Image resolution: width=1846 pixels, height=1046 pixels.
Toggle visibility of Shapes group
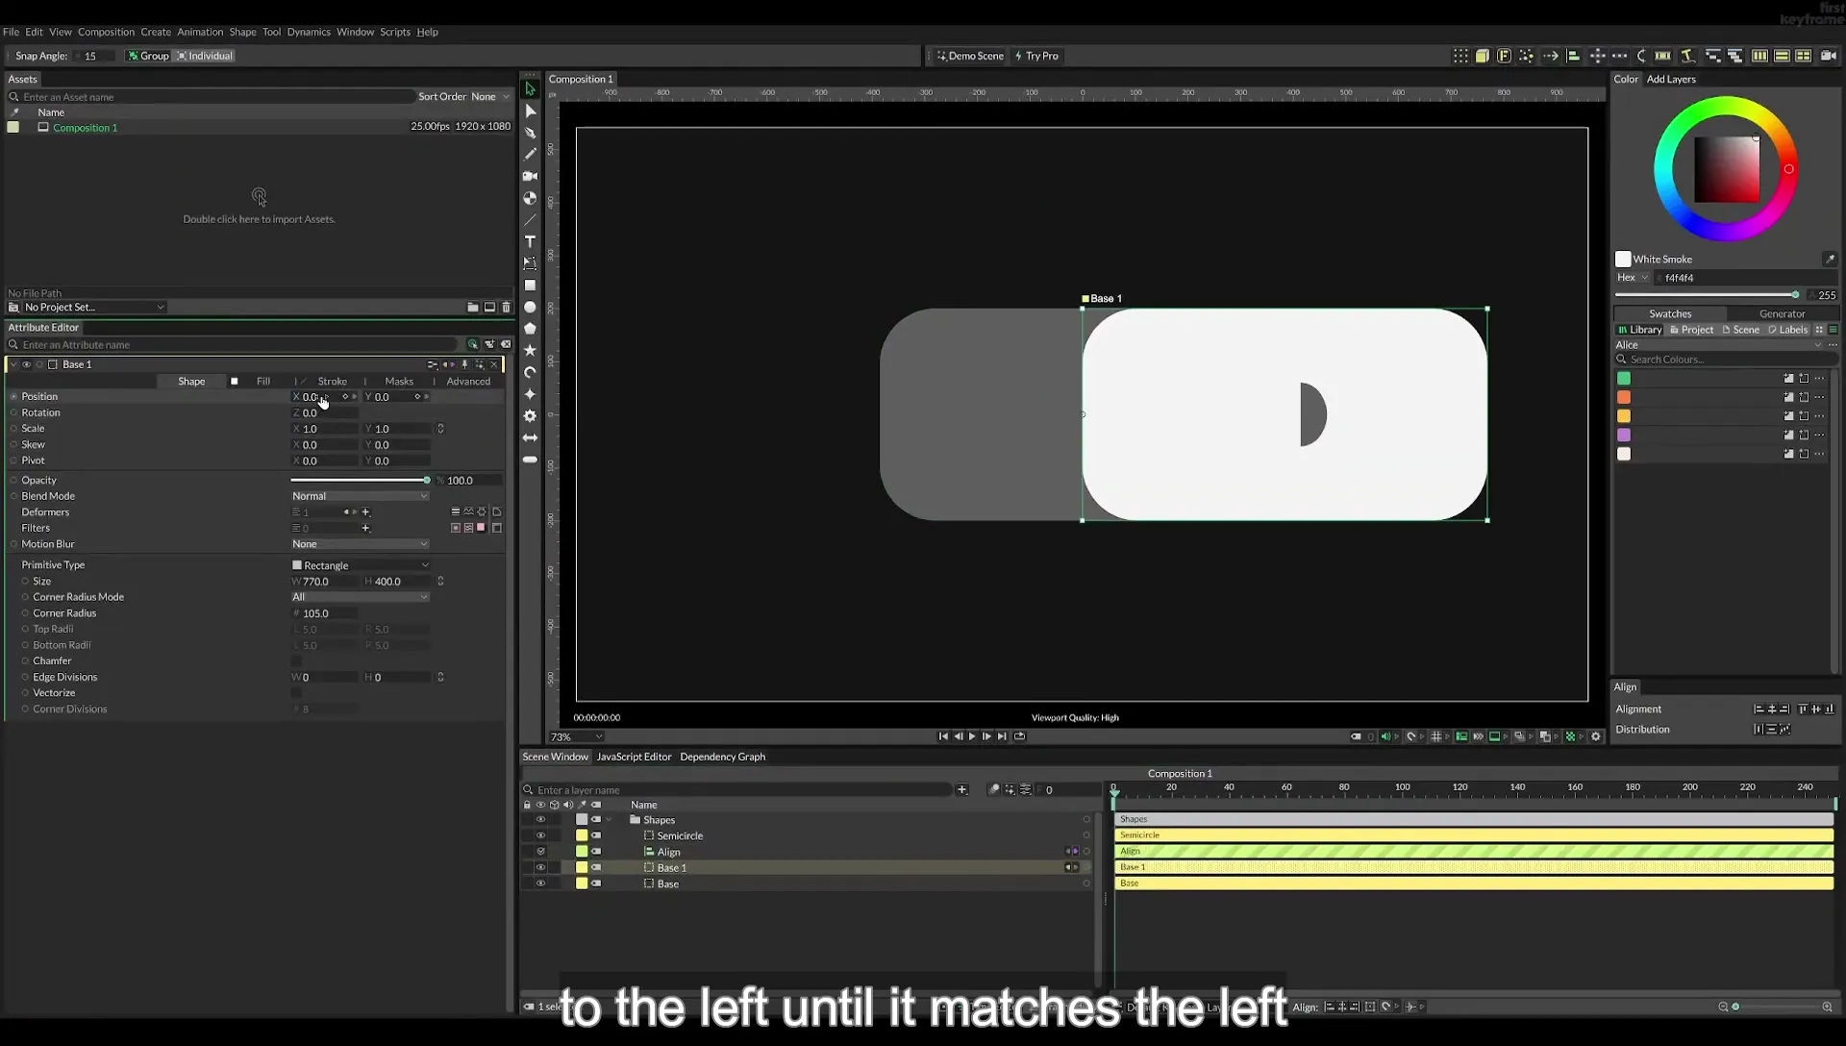click(x=540, y=820)
